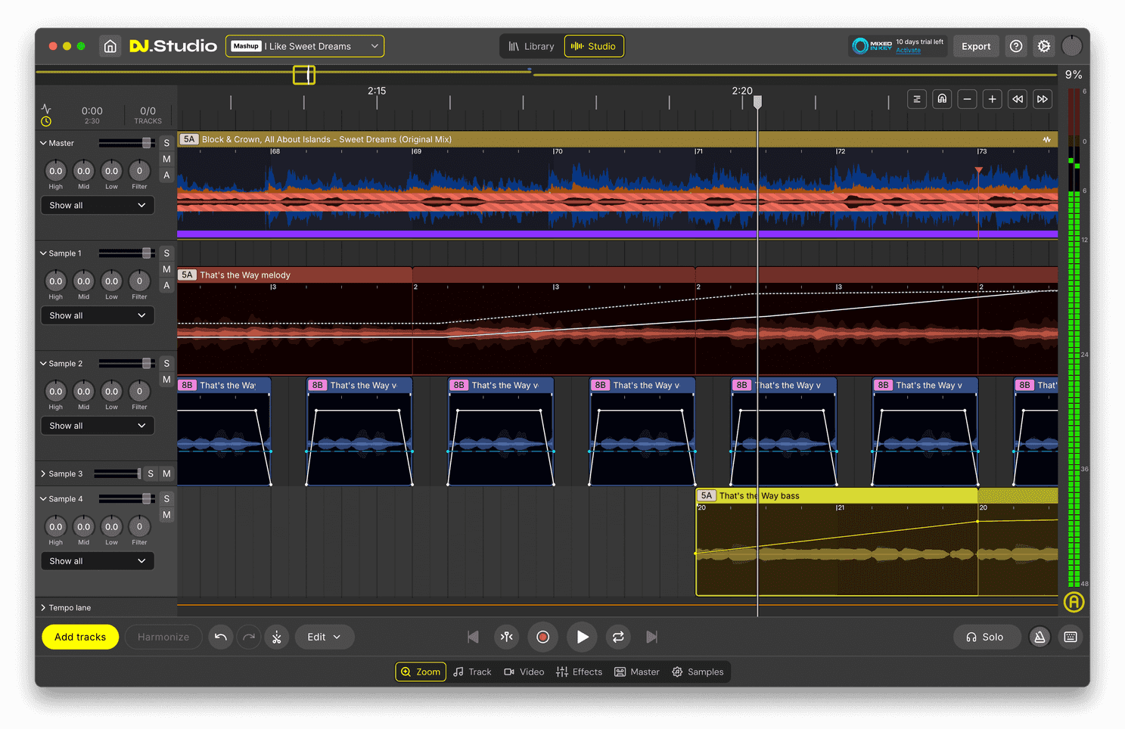Select the That's the Way bass clip header
The image size is (1125, 729).
click(x=837, y=496)
